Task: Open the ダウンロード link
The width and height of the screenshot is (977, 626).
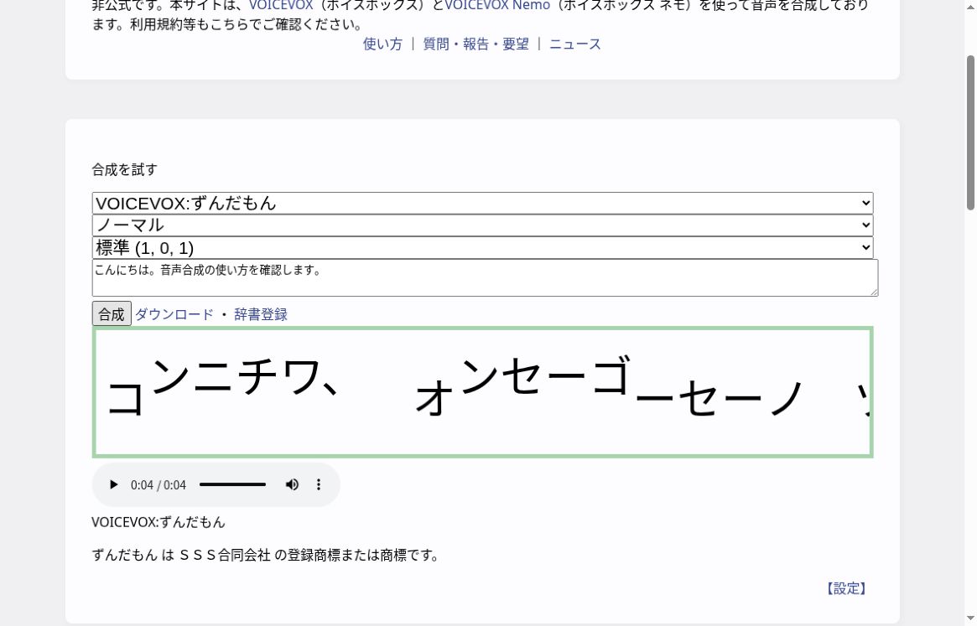Action: pyautogui.click(x=174, y=314)
